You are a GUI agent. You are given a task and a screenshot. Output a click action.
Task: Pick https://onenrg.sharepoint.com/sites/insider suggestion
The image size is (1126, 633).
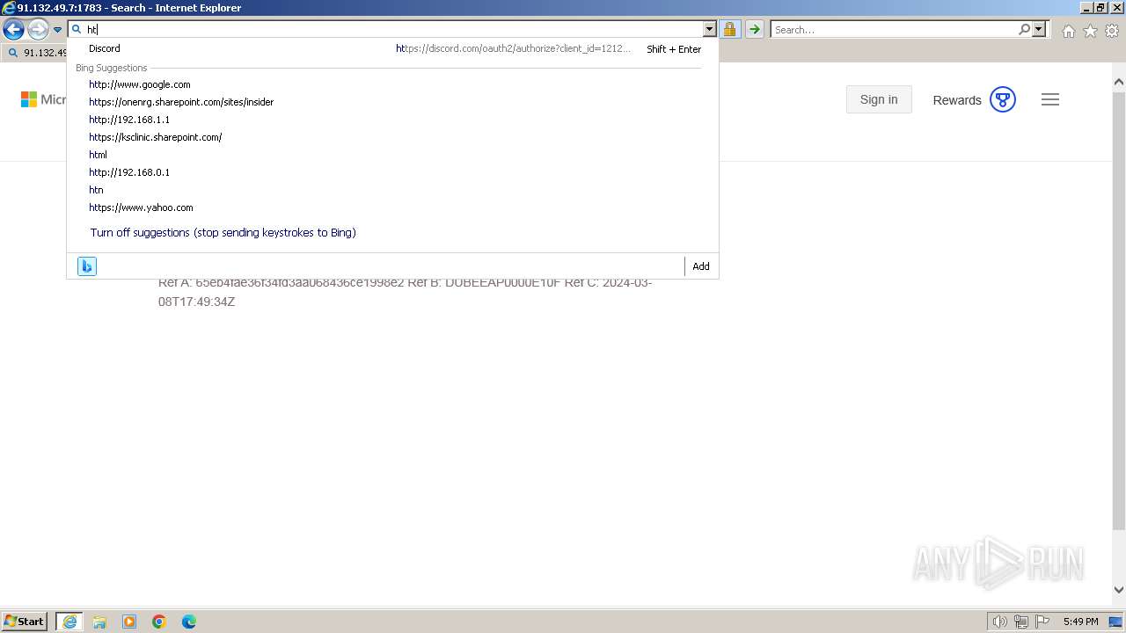(x=181, y=102)
